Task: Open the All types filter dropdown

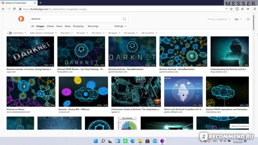Action: 114,33
